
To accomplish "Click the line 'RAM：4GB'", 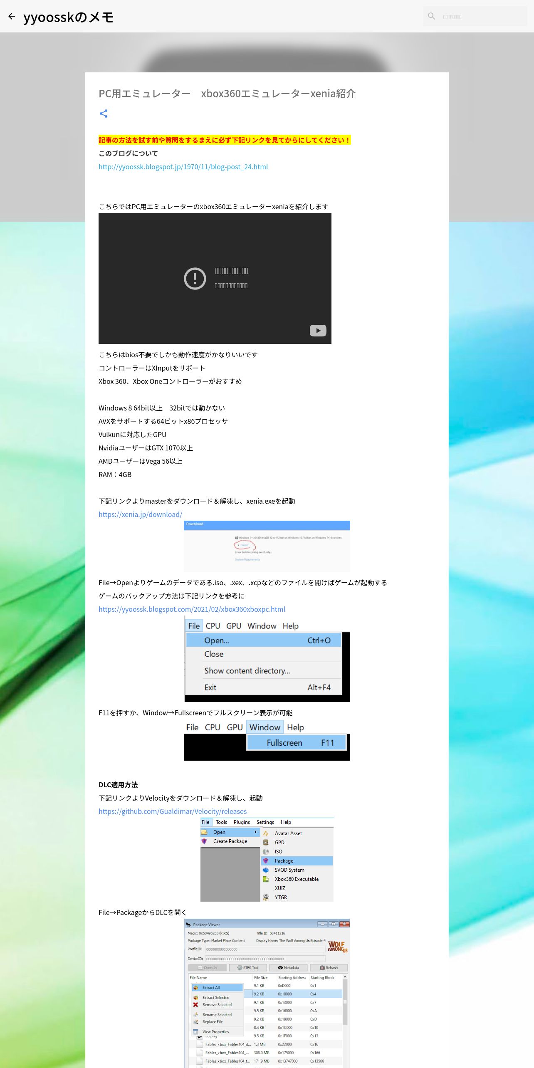I will (x=115, y=475).
